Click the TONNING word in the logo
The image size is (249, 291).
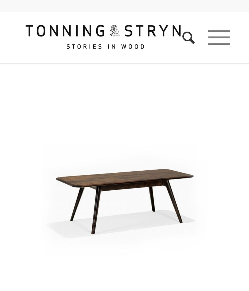point(65,31)
